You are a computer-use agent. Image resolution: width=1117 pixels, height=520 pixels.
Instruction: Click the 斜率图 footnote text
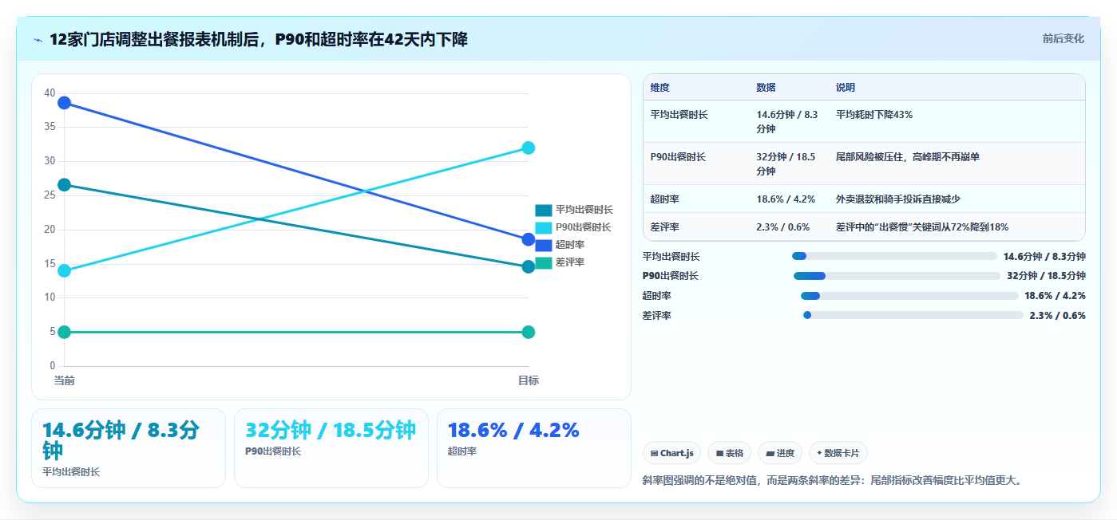pos(832,480)
